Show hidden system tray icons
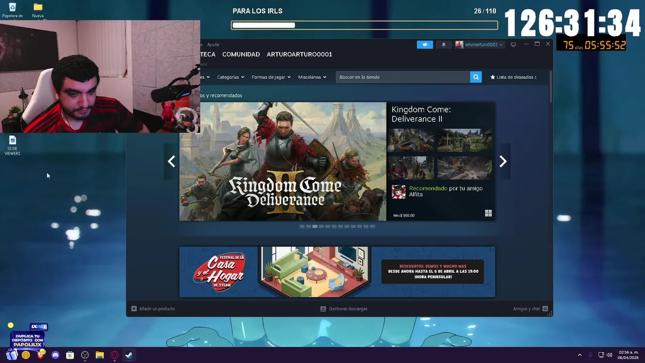Screen dimensions: 645x363 (579, 355)
